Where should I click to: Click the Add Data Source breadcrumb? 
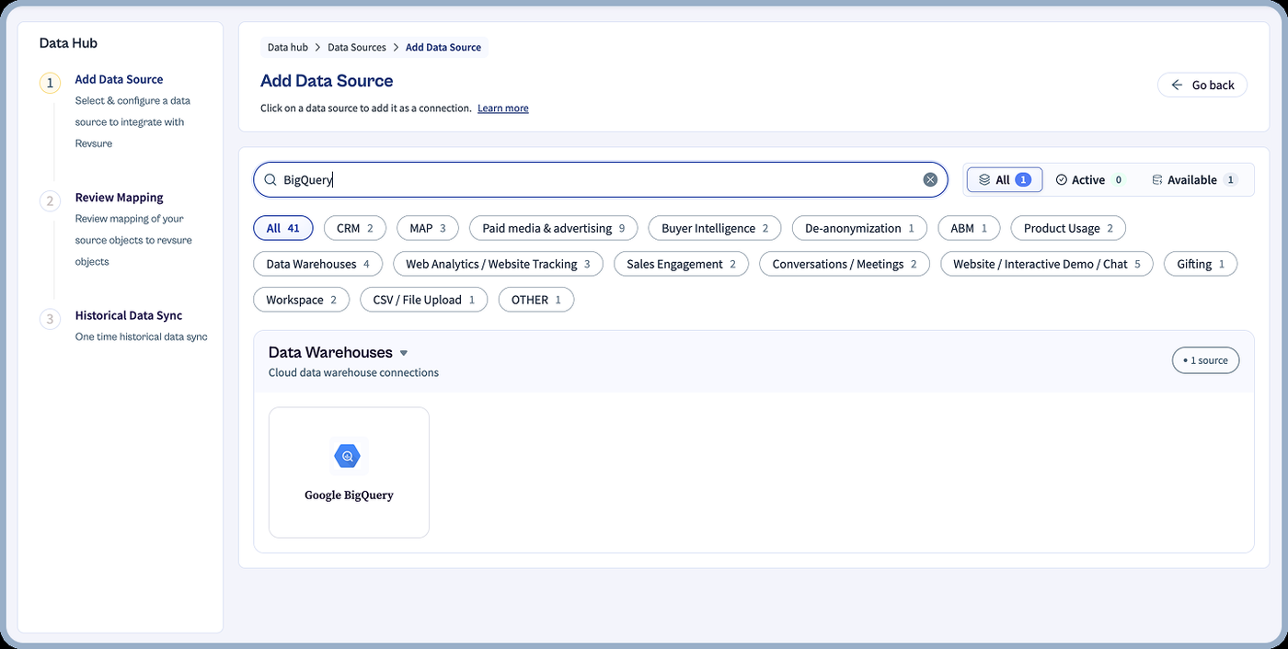click(443, 47)
